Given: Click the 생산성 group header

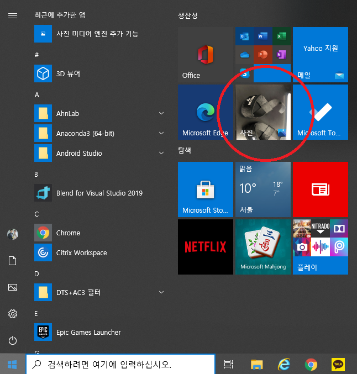Looking at the screenshot, I should tap(188, 15).
